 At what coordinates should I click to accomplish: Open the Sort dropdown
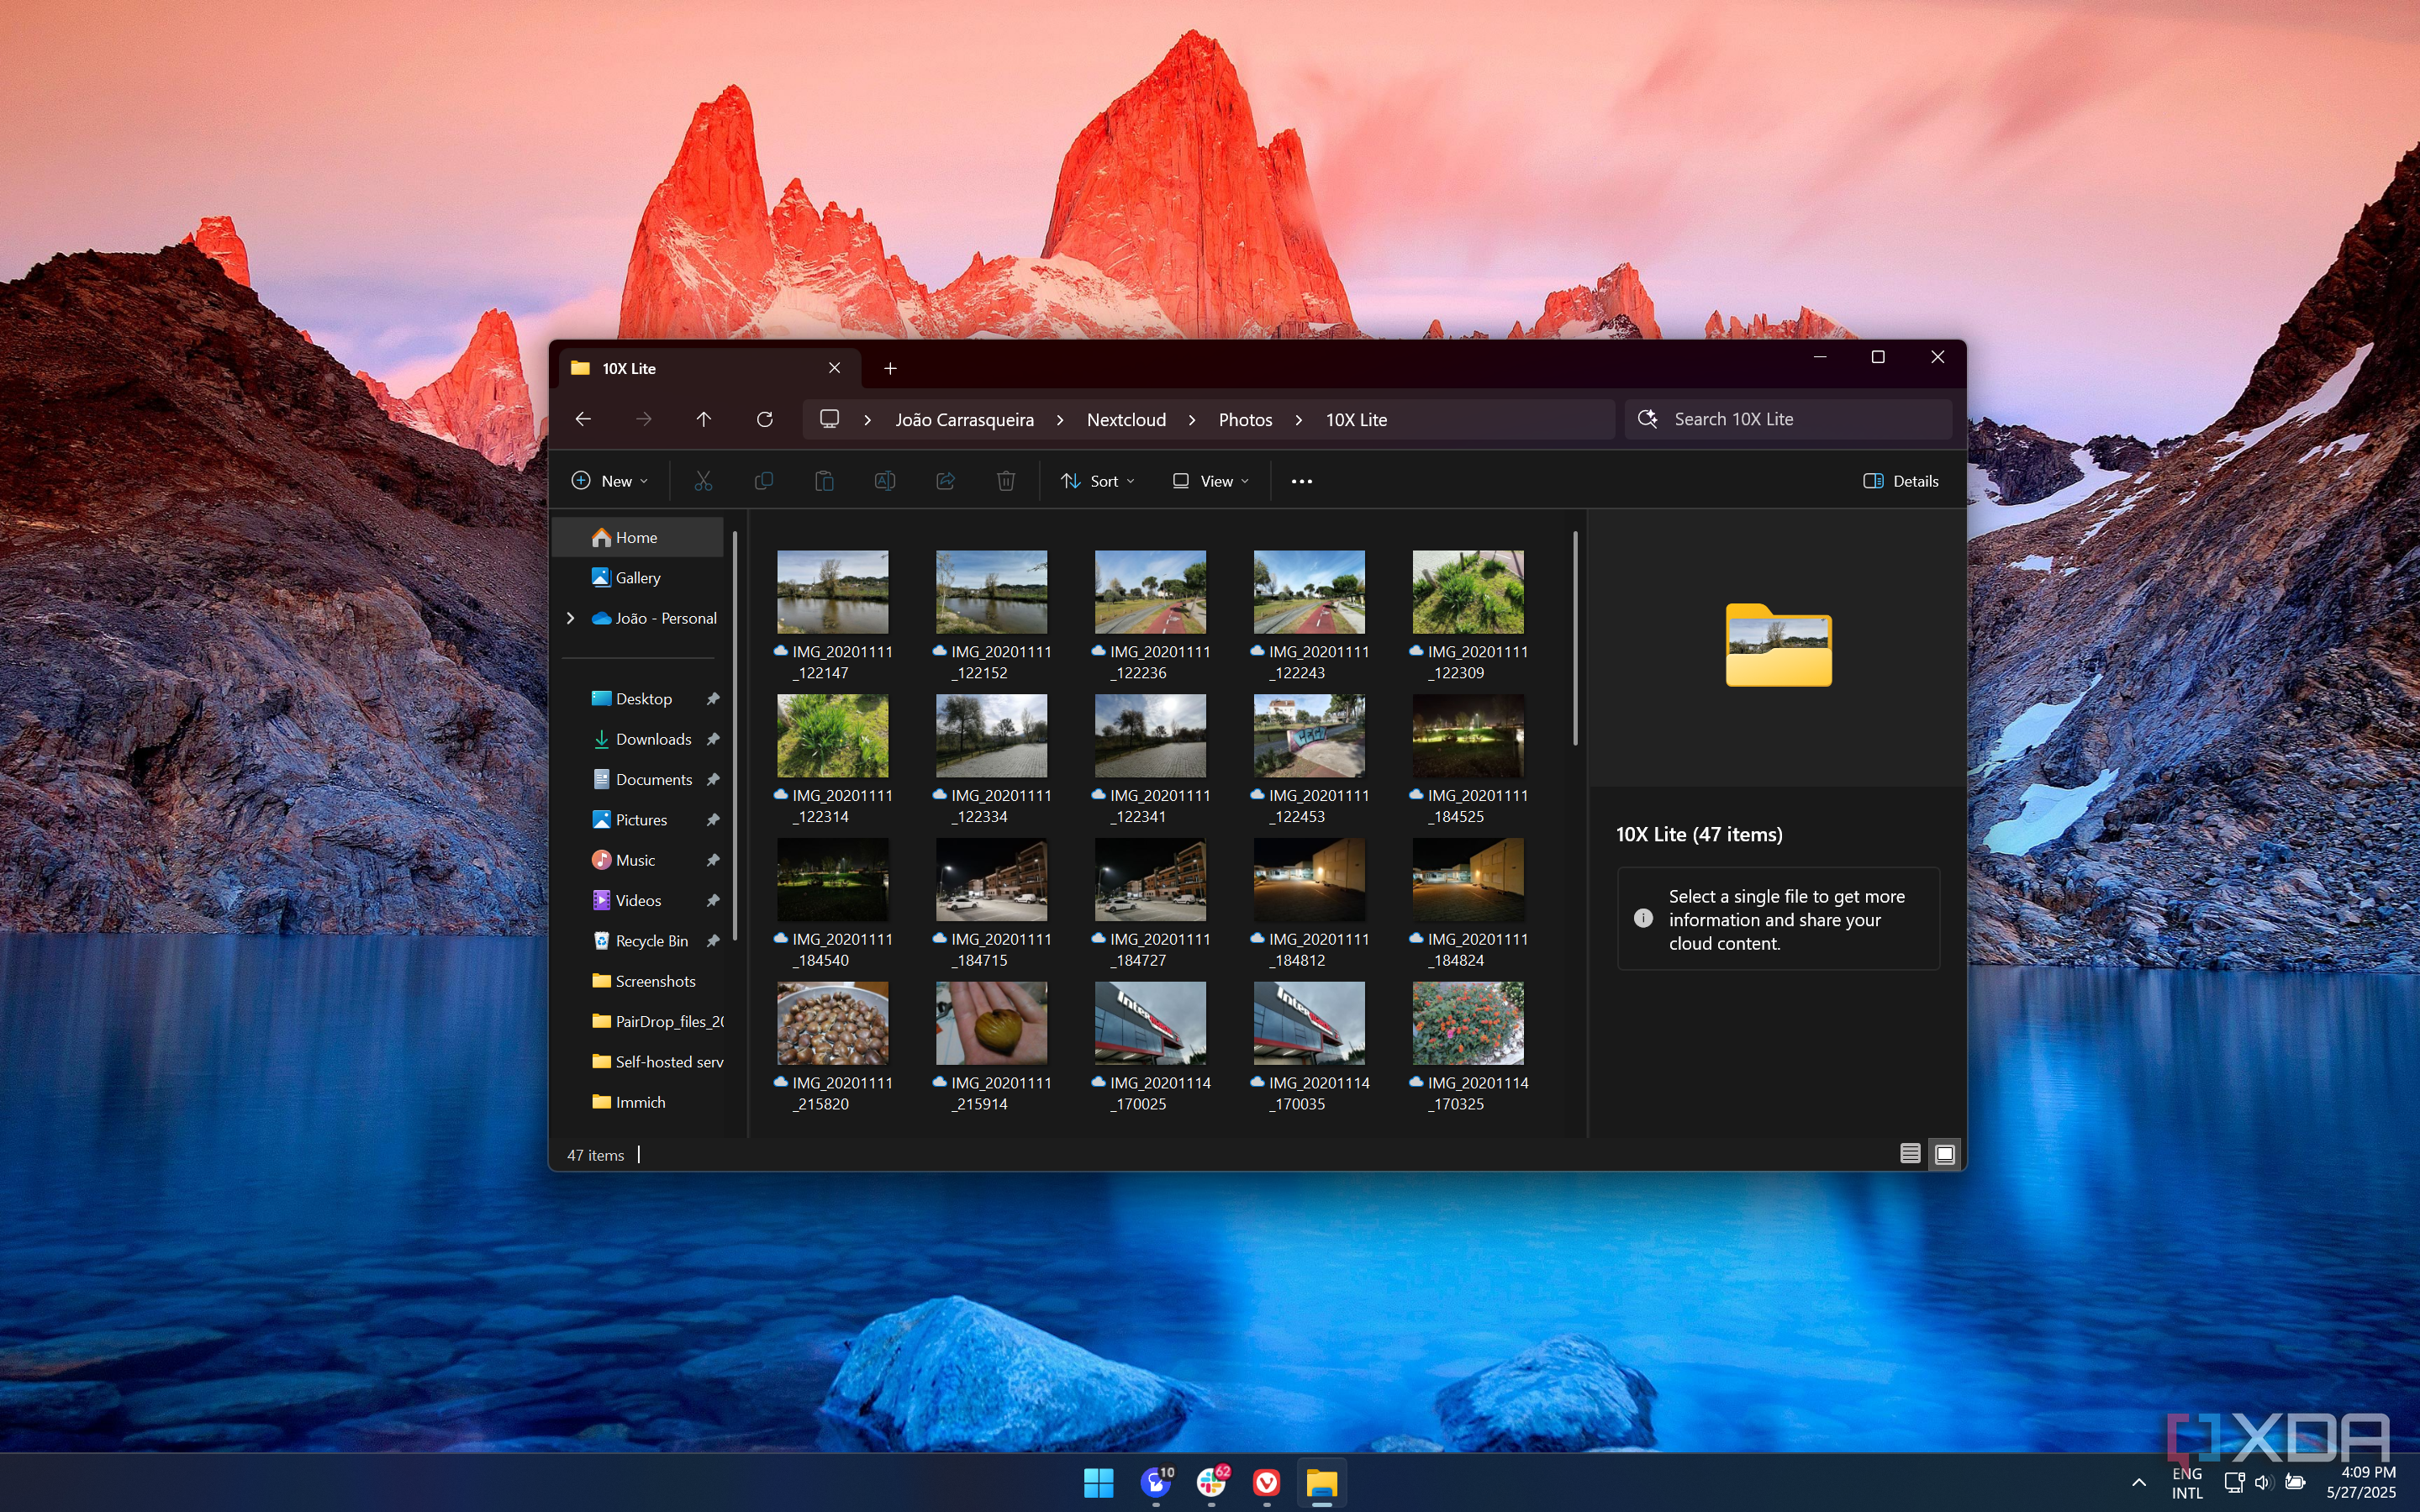1098,481
